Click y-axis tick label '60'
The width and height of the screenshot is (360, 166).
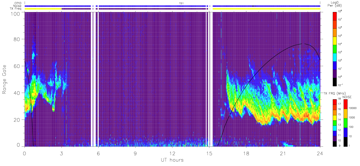pyautogui.click(x=16, y=66)
